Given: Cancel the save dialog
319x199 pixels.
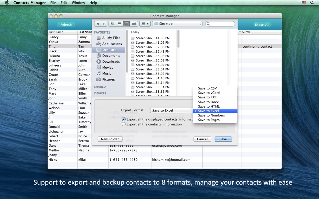Looking at the screenshot, I should (202, 139).
